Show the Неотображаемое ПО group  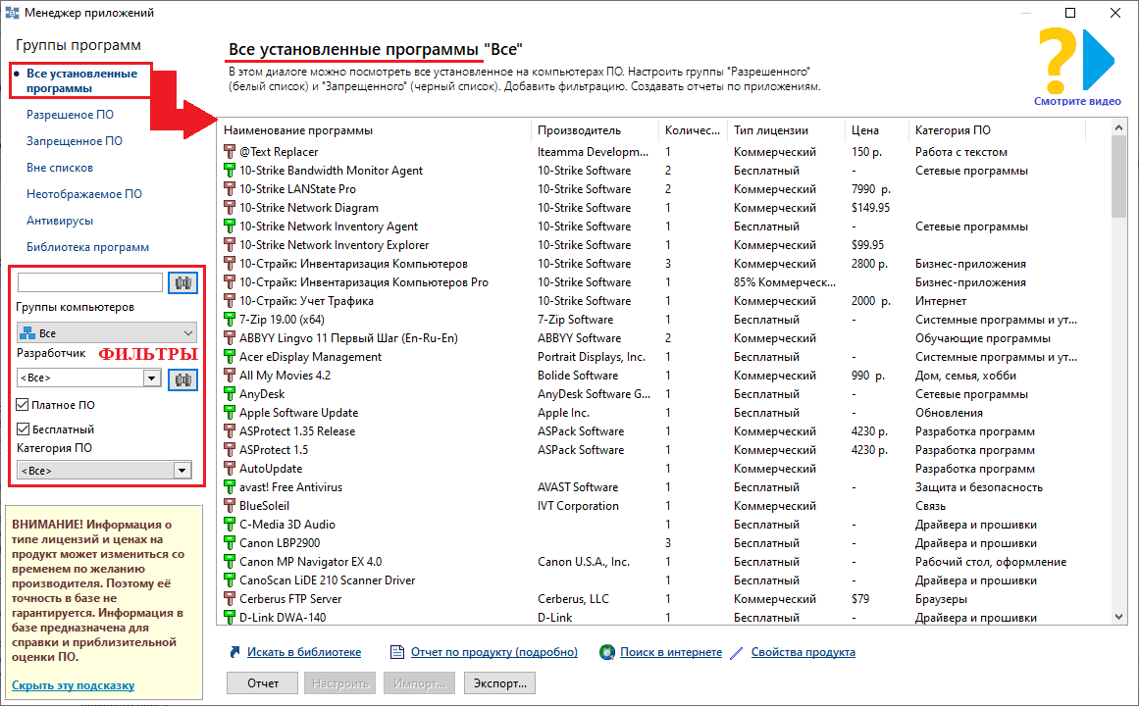84,194
